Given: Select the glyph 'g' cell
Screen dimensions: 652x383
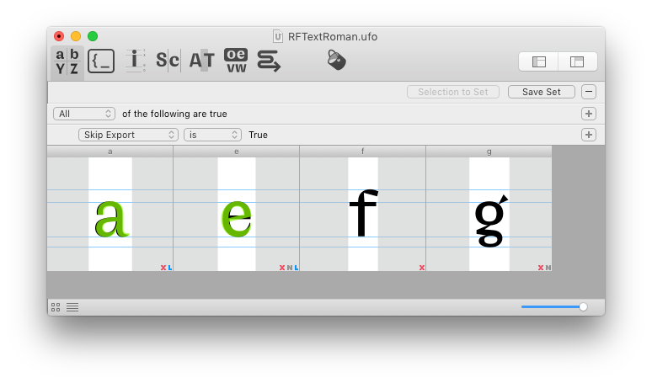Looking at the screenshot, I should pyautogui.click(x=489, y=215).
